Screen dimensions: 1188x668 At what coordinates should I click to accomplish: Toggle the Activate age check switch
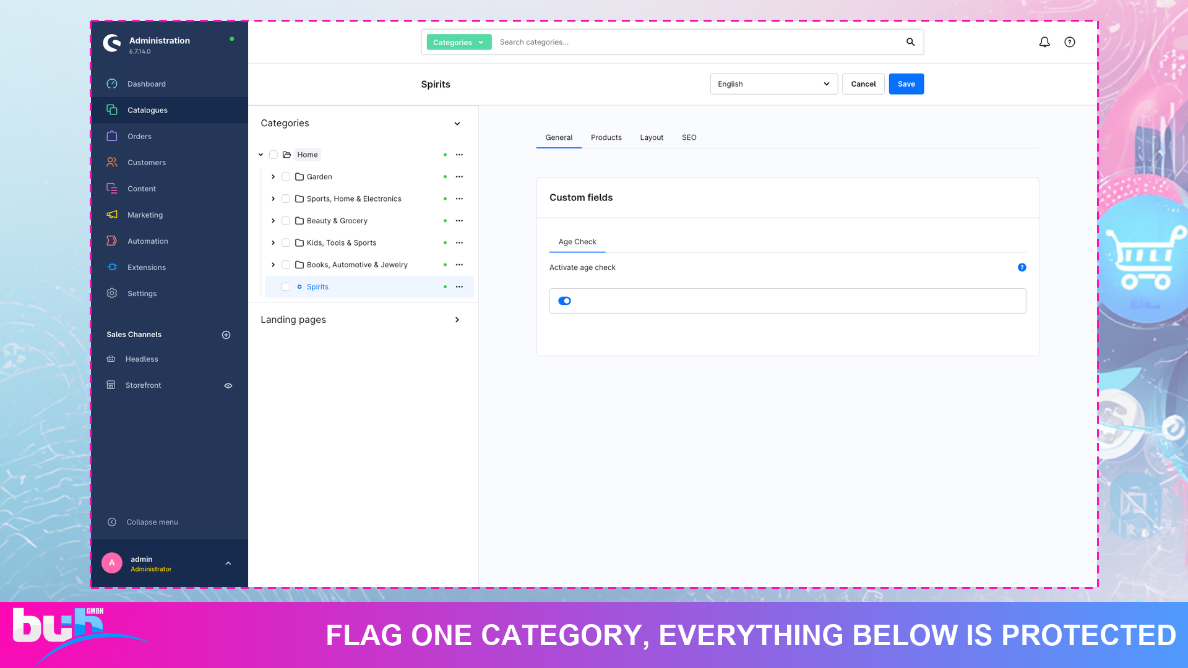[564, 301]
